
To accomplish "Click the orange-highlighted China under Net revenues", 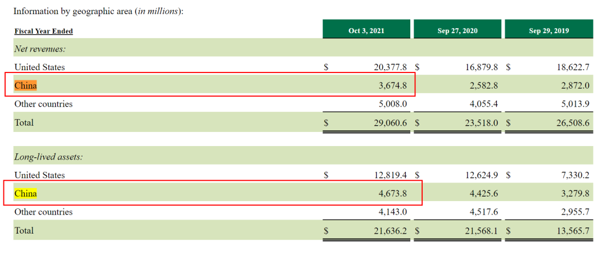I will (x=25, y=85).
